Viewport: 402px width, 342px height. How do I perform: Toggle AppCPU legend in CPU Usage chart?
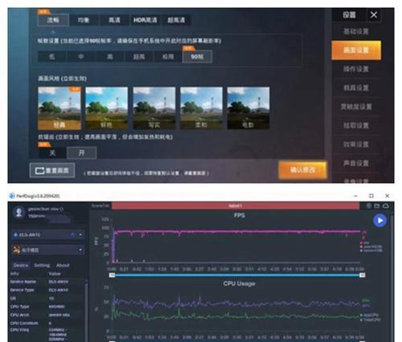(x=371, y=316)
